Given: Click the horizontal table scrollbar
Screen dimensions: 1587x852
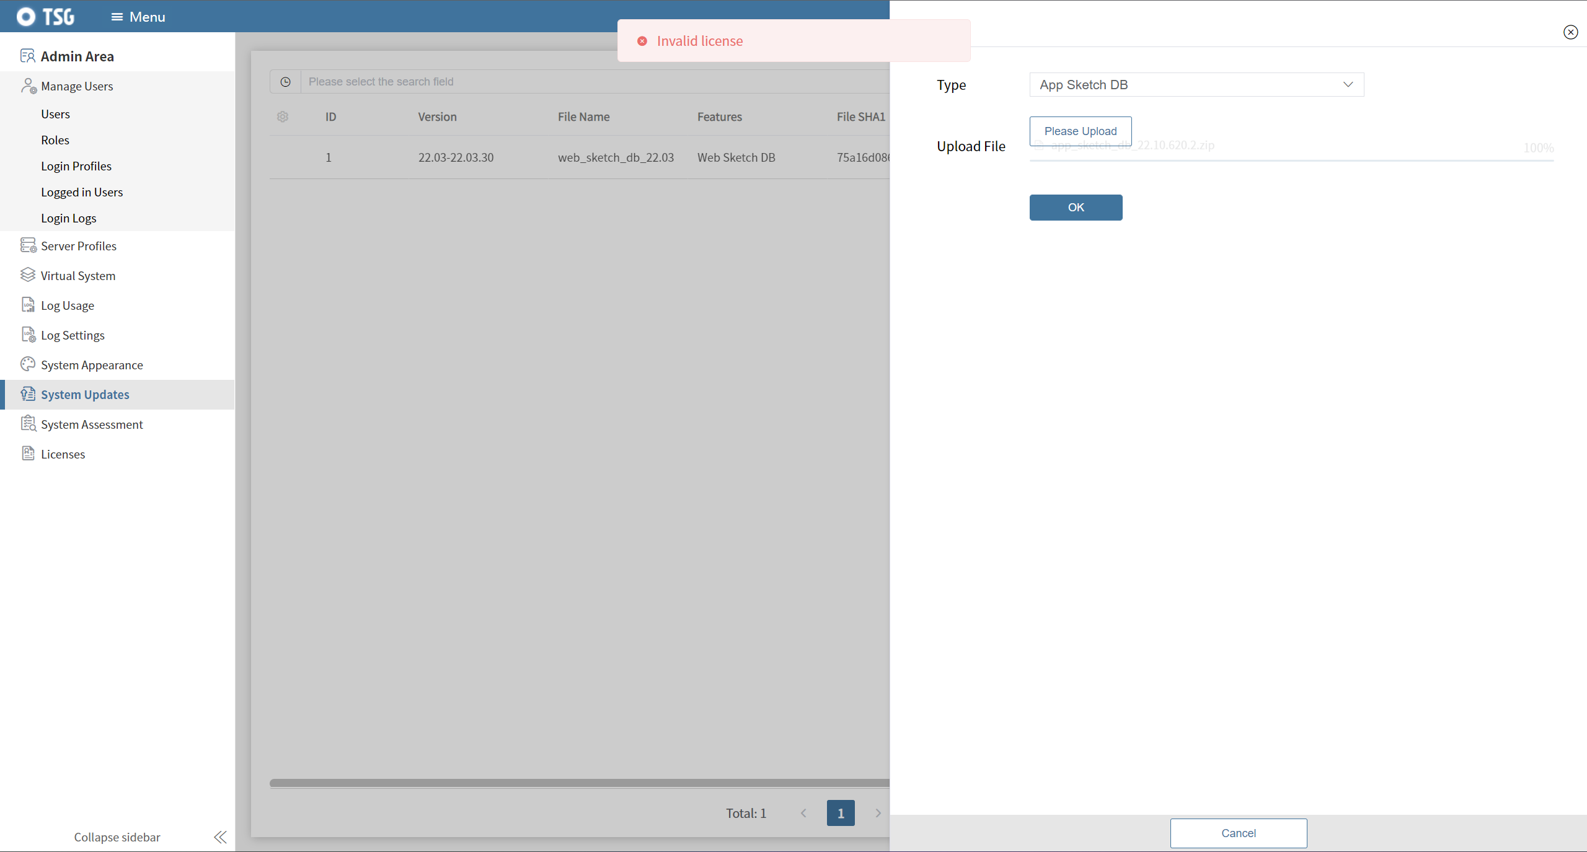Looking at the screenshot, I should click(579, 783).
